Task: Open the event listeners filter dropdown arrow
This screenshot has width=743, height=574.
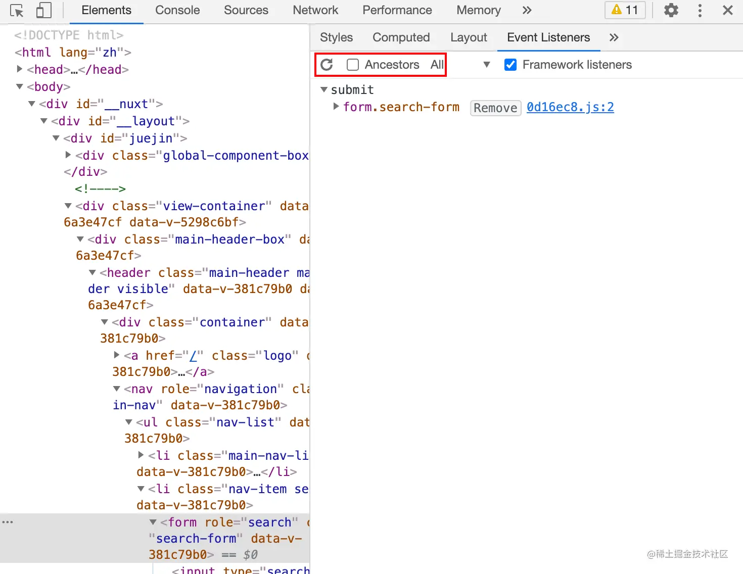Action: coord(486,65)
